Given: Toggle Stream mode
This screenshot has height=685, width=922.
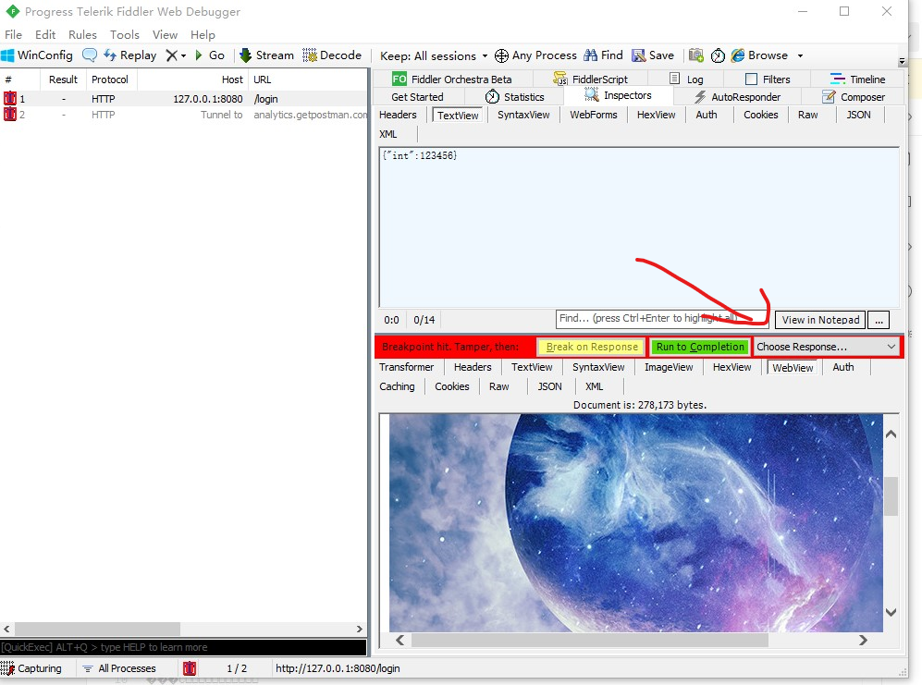Looking at the screenshot, I should pos(266,55).
